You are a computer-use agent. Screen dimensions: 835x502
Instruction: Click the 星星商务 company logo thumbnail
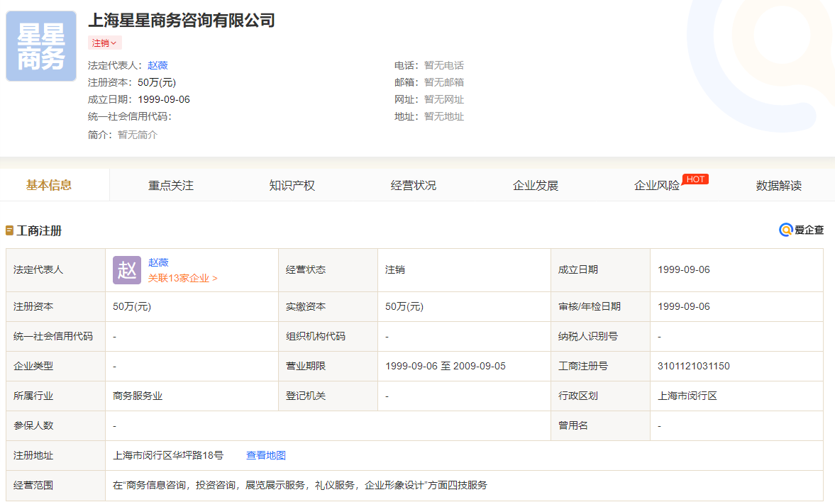tap(40, 45)
